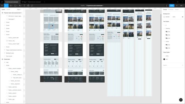Select the Add comment tool
Viewport: 185px width, 104px height.
[x=32, y=5]
